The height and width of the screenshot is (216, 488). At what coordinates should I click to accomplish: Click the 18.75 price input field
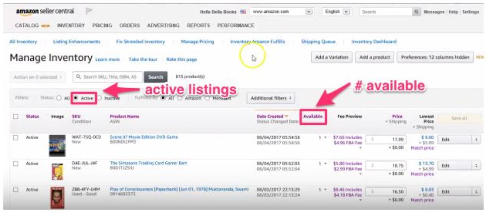386,166
